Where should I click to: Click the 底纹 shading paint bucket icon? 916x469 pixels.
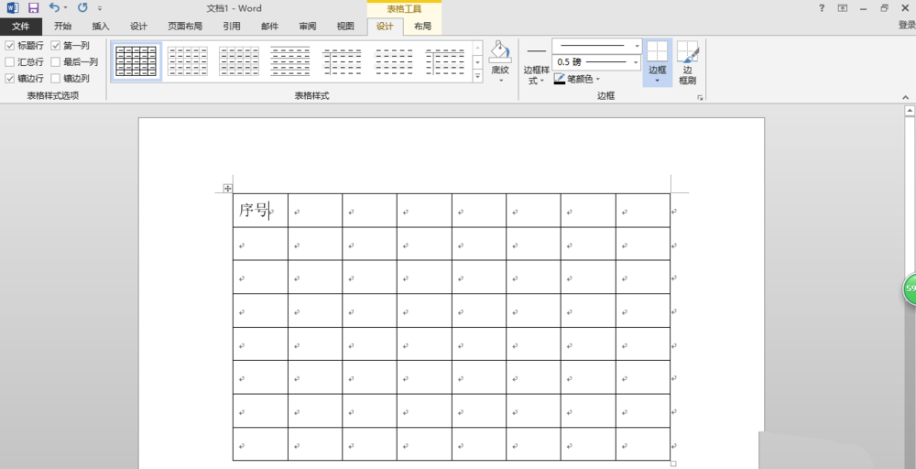pyautogui.click(x=500, y=52)
